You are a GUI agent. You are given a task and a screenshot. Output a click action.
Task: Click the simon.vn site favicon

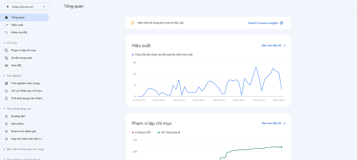tap(8, 7)
